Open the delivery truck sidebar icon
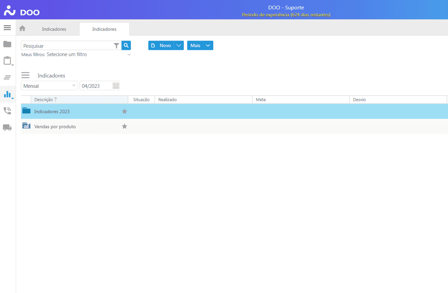 [7, 128]
